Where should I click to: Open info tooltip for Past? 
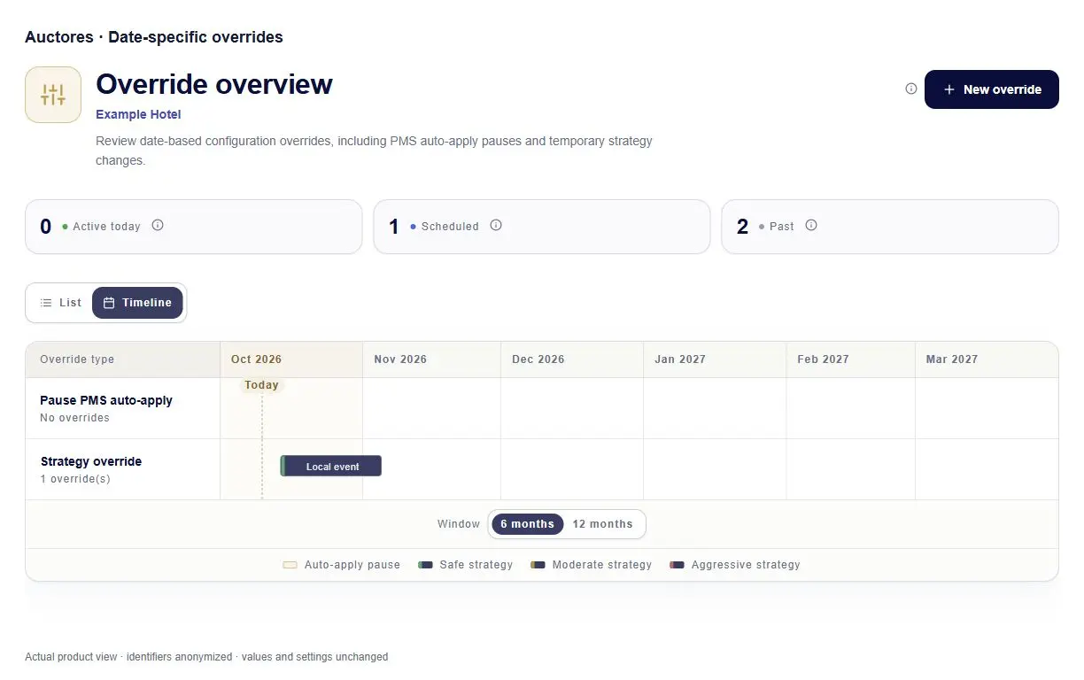[x=811, y=225]
